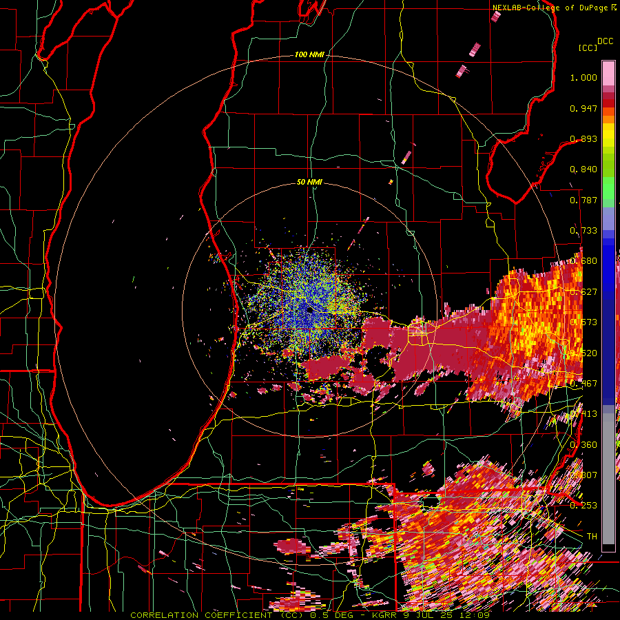Pick the light pink swatch atop the color bar

point(608,73)
